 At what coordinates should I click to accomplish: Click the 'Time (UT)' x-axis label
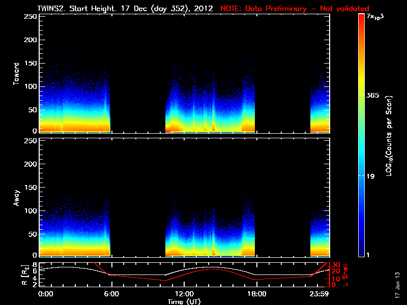[x=185, y=301]
